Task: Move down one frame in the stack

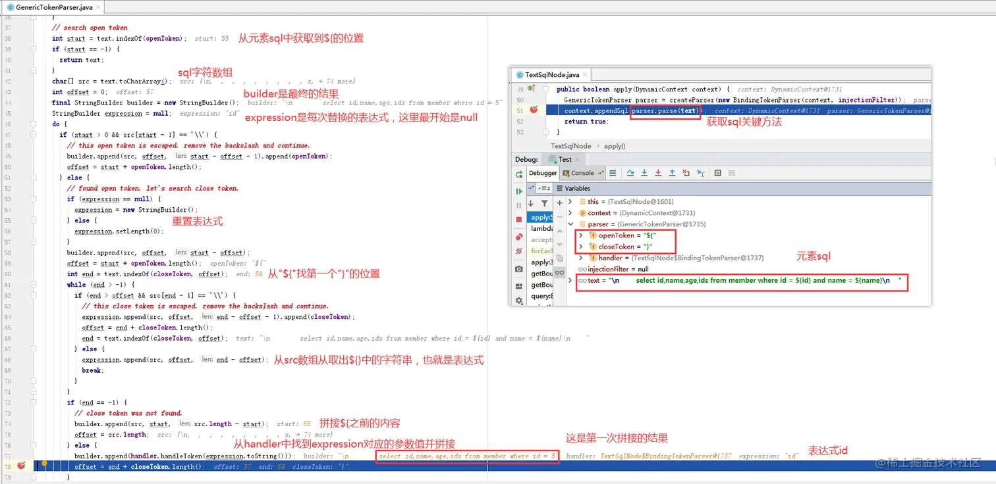Action: tap(531, 204)
